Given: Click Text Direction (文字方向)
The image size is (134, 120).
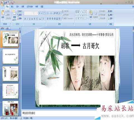Looking at the screenshot, I should 66,11.
